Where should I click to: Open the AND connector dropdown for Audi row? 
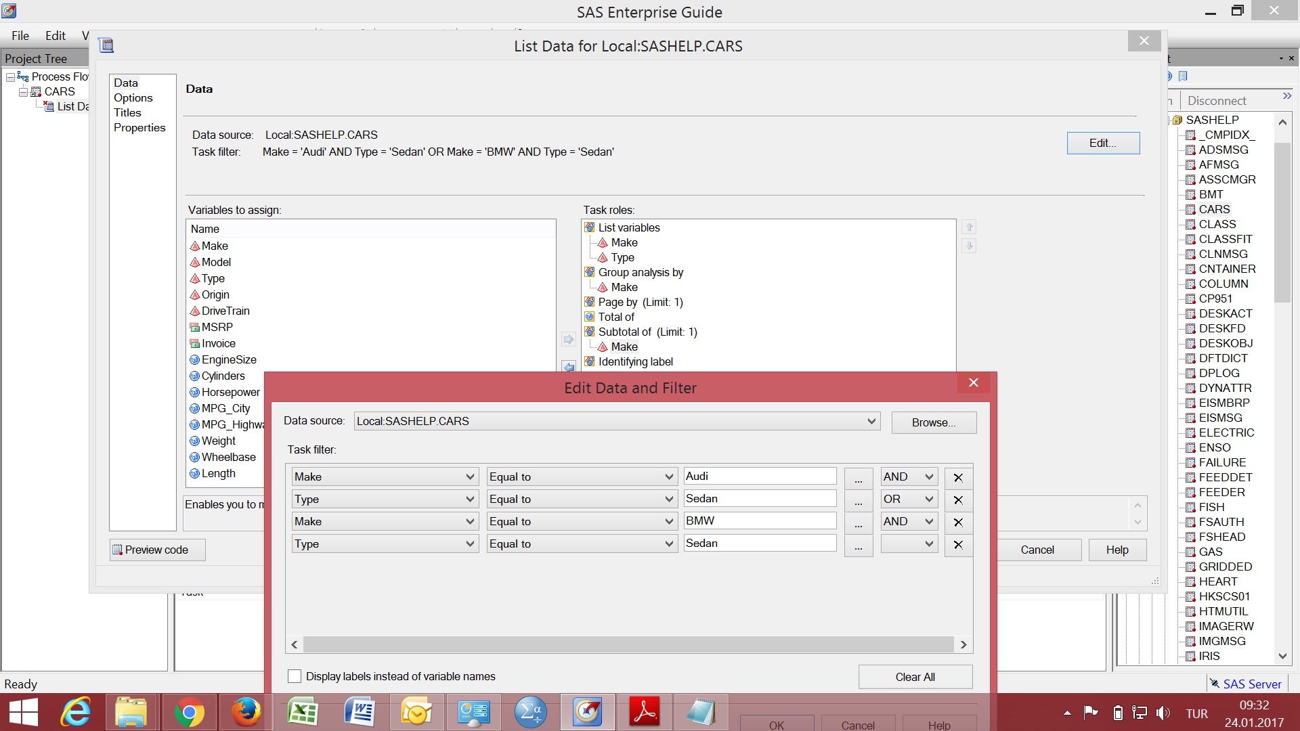(909, 477)
